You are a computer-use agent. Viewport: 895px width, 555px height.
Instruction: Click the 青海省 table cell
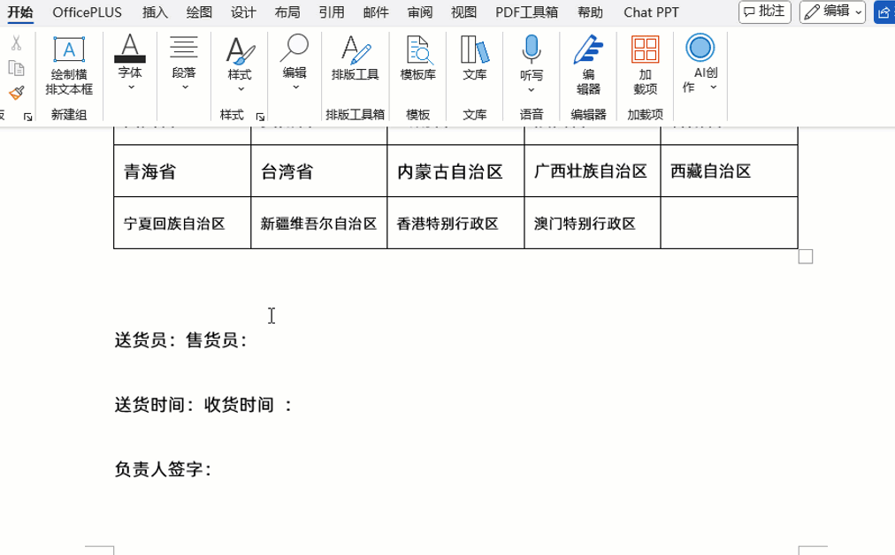click(182, 171)
